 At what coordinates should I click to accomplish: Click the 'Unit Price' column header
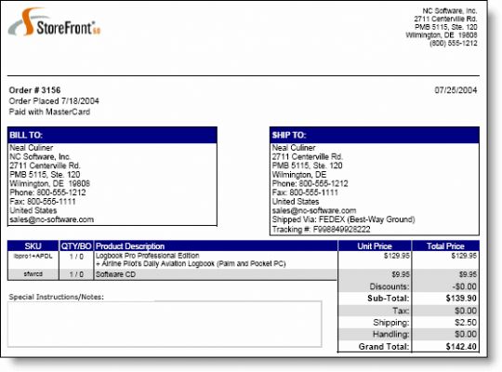tap(375, 246)
